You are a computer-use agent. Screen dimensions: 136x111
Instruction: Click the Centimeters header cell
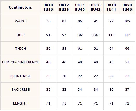[x=21, y=7]
